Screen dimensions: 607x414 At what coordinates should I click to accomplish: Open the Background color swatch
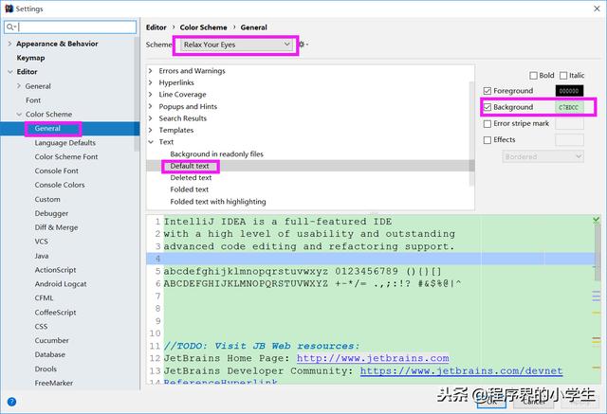click(569, 107)
